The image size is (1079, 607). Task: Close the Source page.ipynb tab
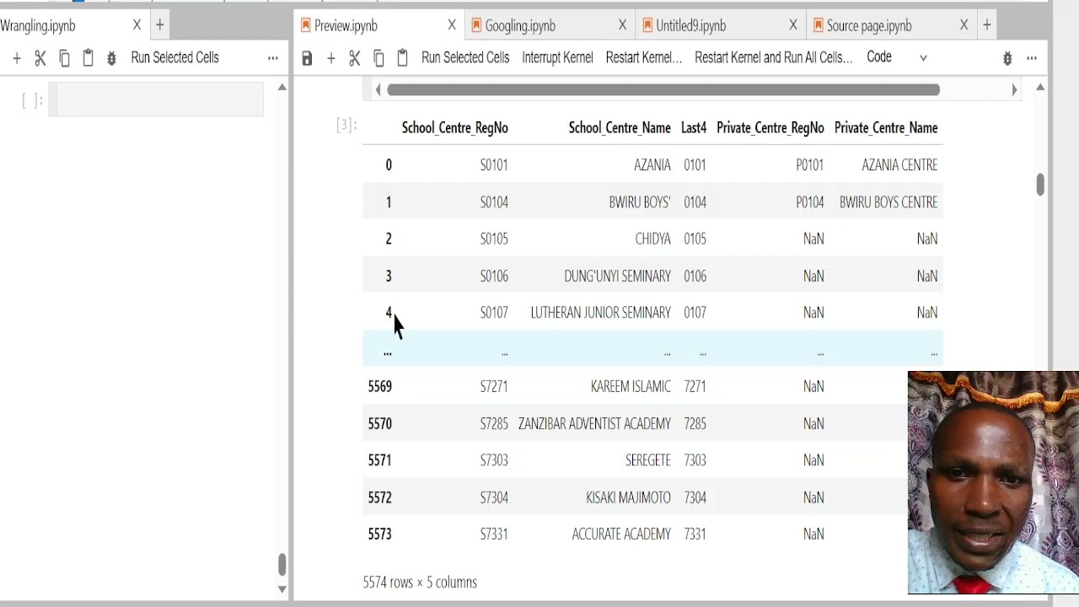(x=964, y=25)
